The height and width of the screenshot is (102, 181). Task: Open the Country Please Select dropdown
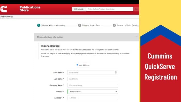pyautogui.click(x=93, y=91)
